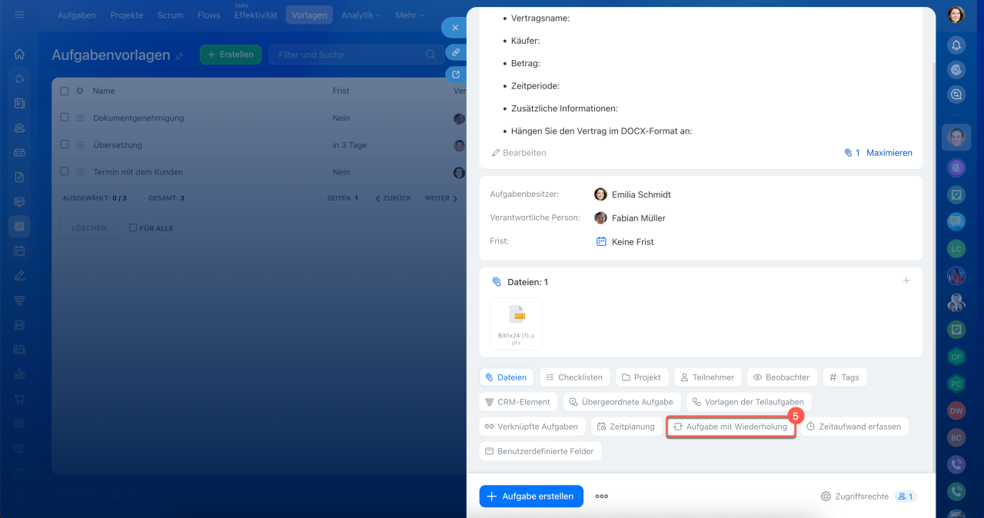Click the Beobachter button
This screenshot has height=518, width=984.
[x=782, y=377]
